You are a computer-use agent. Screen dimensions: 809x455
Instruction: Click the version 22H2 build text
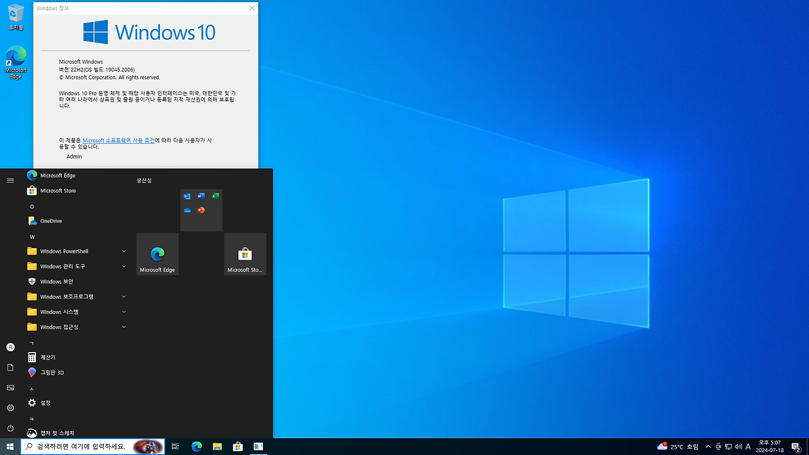click(x=97, y=70)
